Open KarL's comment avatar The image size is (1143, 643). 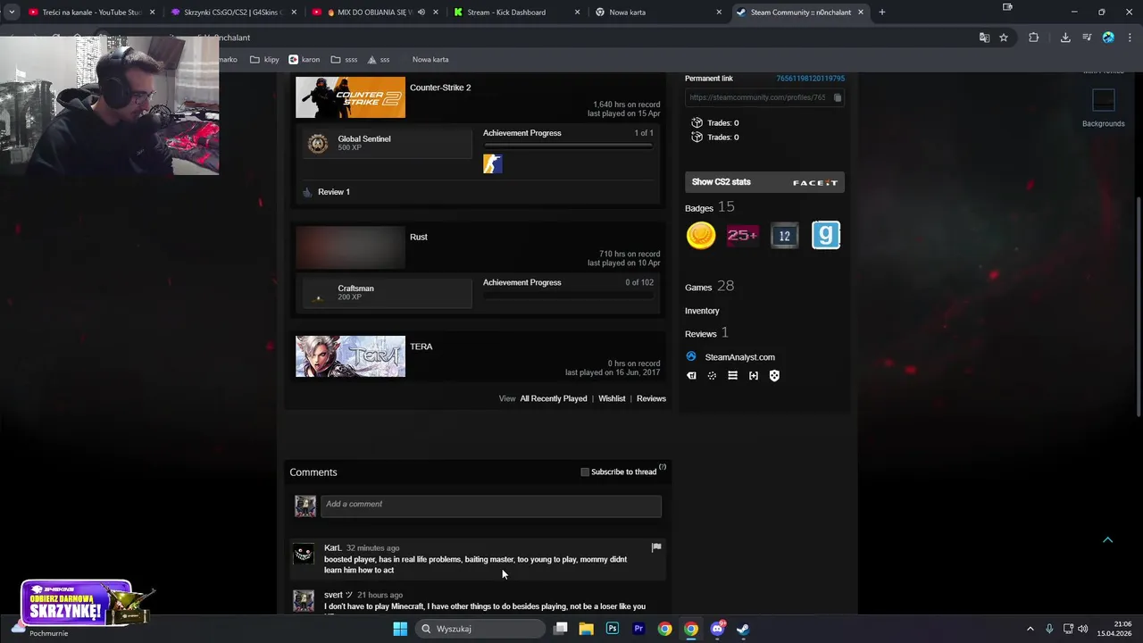(304, 554)
